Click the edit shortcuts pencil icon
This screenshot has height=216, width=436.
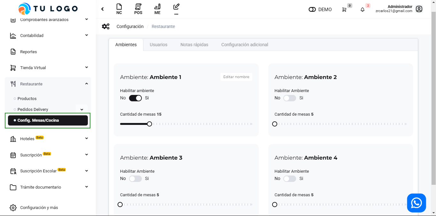click(x=176, y=7)
